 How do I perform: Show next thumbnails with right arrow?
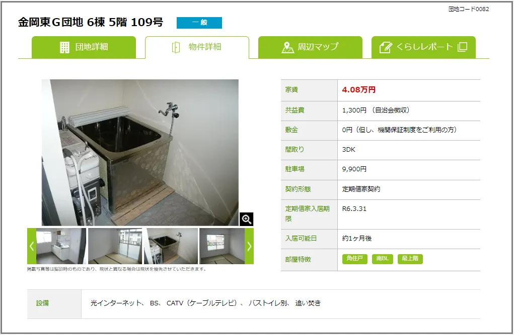tap(249, 246)
